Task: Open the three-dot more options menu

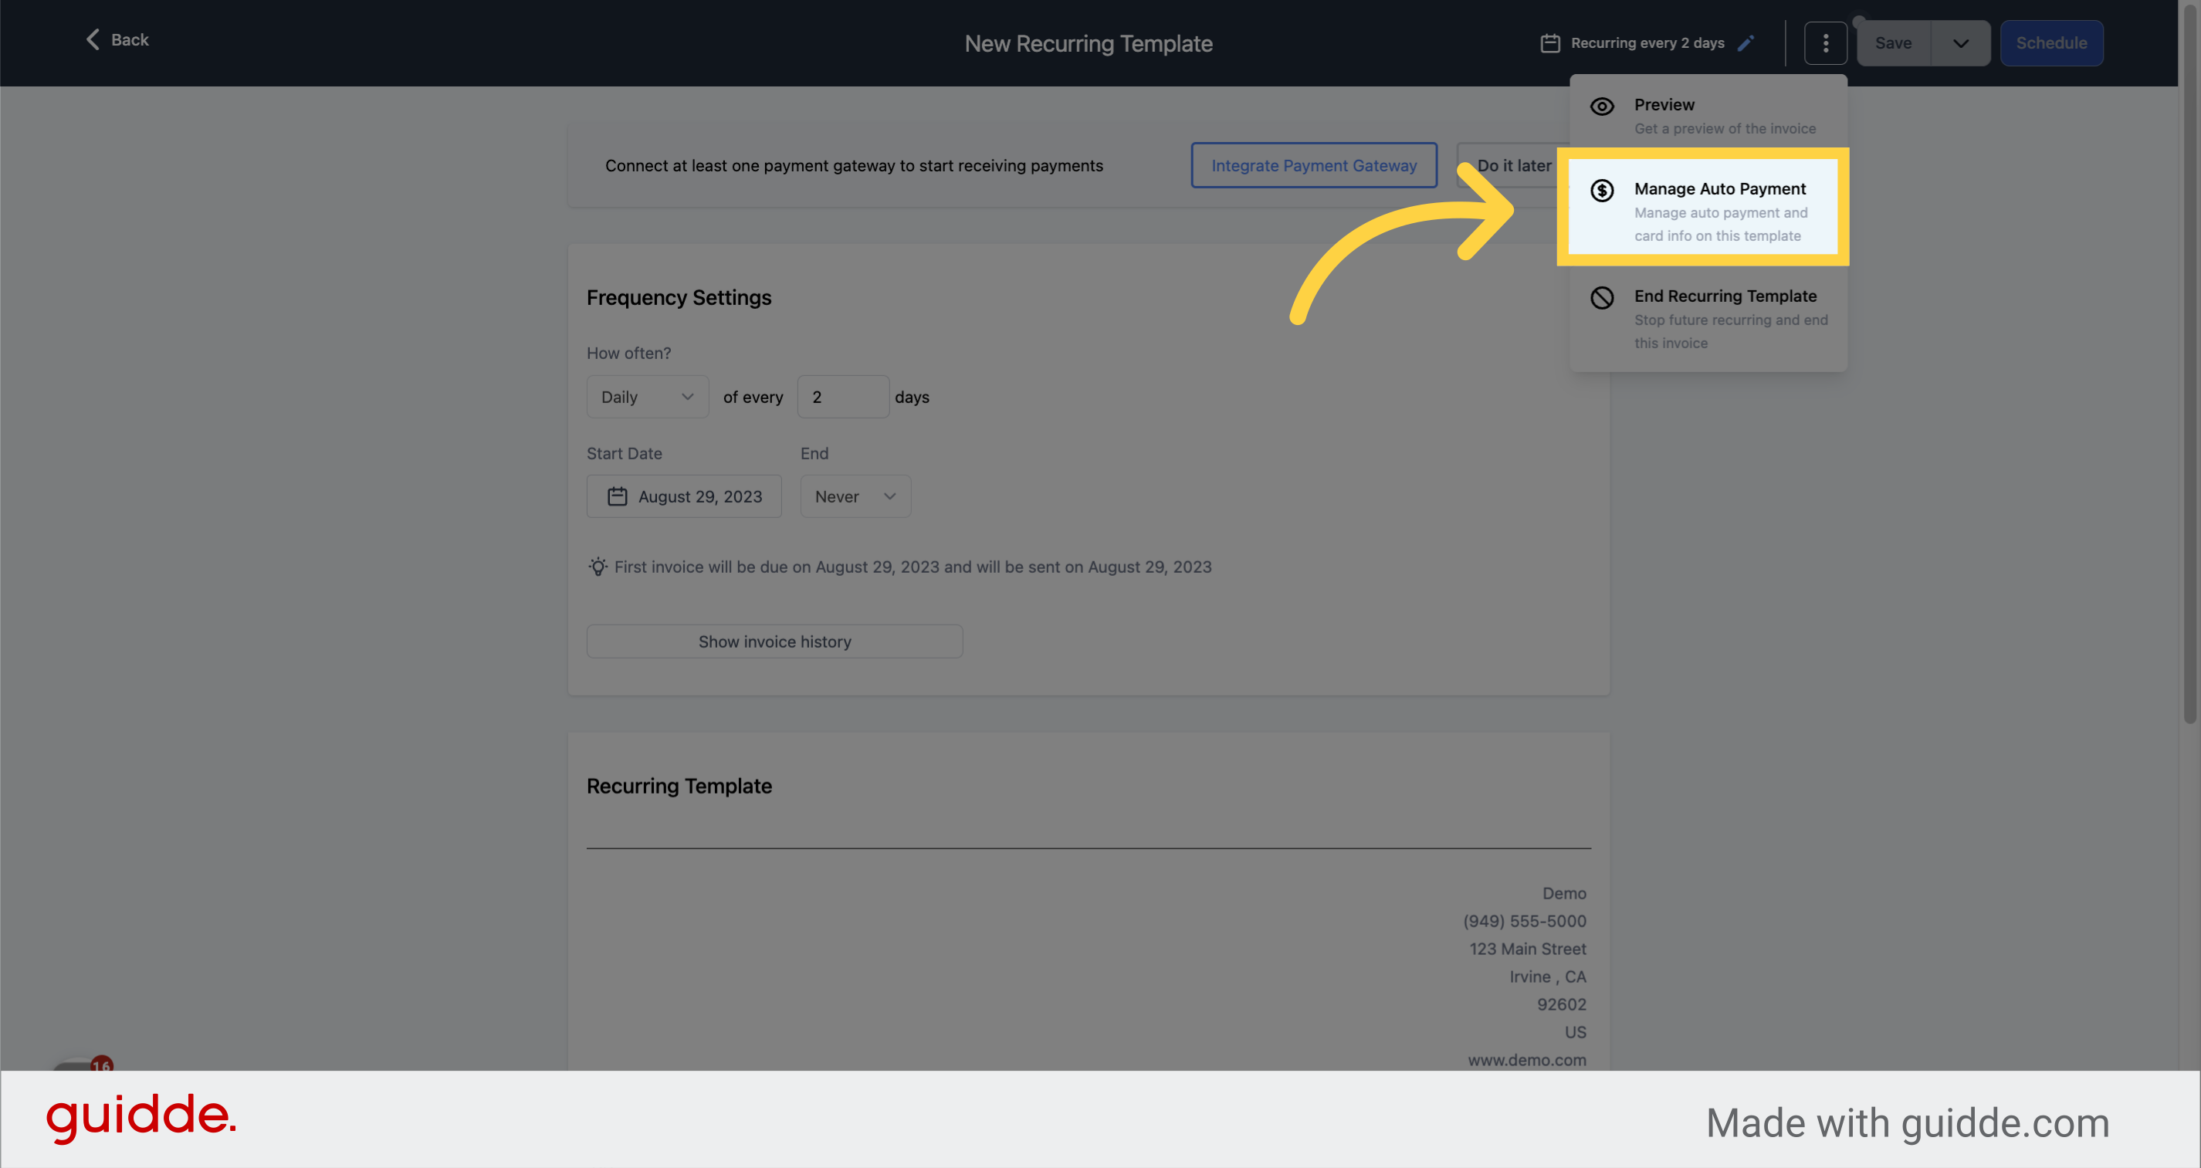Action: pos(1825,42)
